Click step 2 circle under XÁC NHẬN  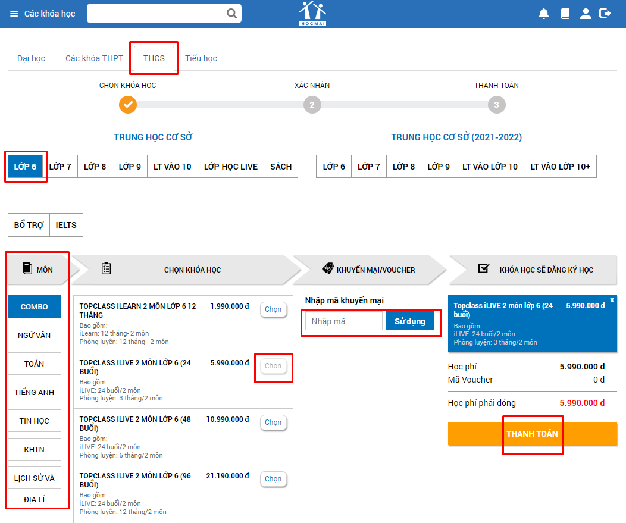tap(312, 105)
